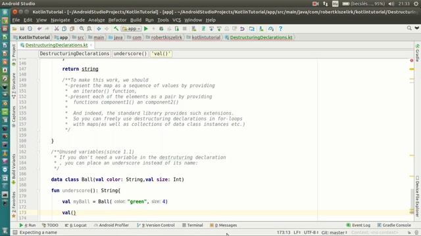Click KotlinTutorial in the navigation breadcrumb
The width and height of the screenshot is (421, 236).
(x=32, y=37)
